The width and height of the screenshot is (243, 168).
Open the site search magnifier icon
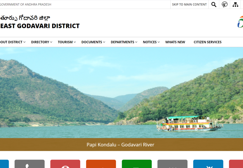[x=214, y=4]
